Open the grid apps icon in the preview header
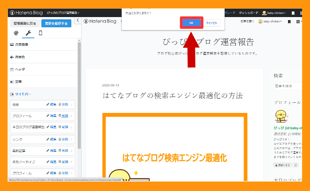This screenshot has height=191, width=310. coord(298,22)
